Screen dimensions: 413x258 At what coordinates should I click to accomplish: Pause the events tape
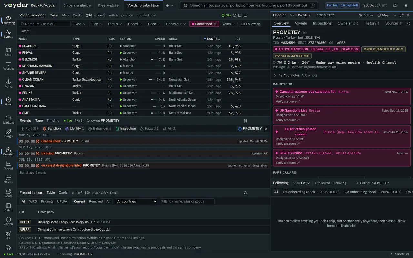[x=245, y=121]
